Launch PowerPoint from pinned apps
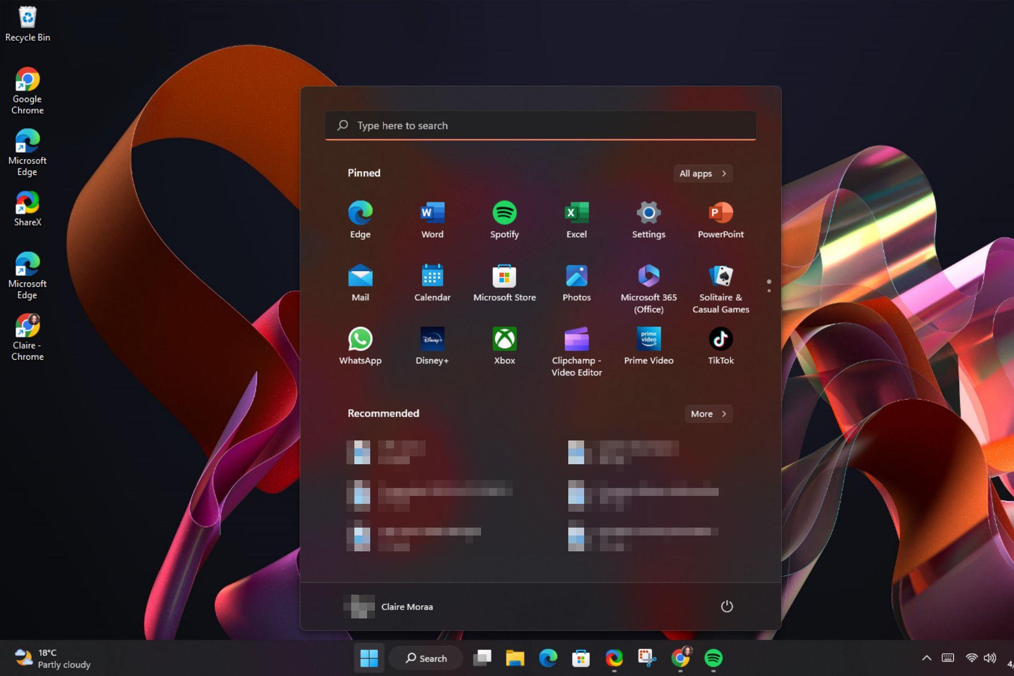 pos(720,220)
